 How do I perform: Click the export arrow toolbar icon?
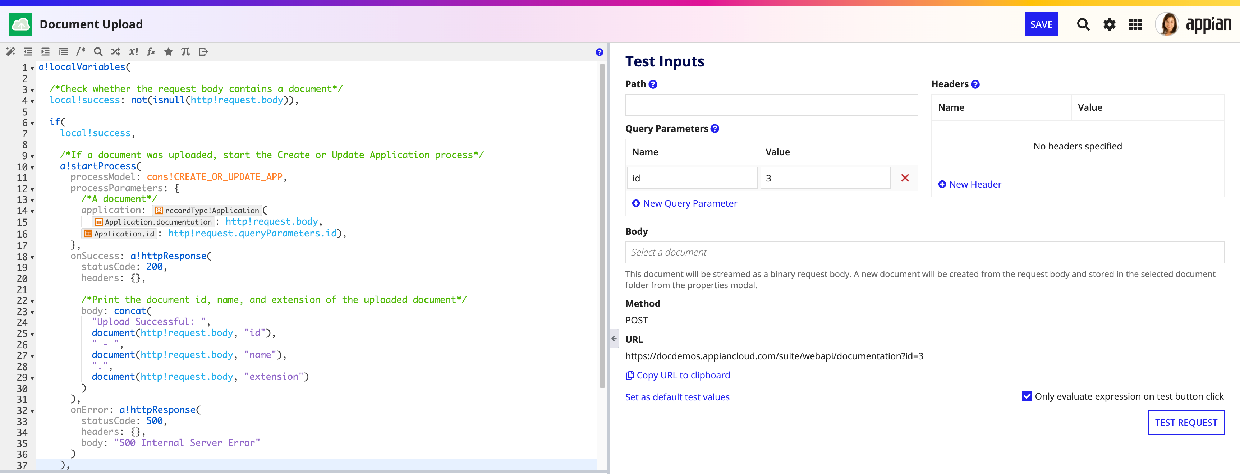tap(203, 51)
